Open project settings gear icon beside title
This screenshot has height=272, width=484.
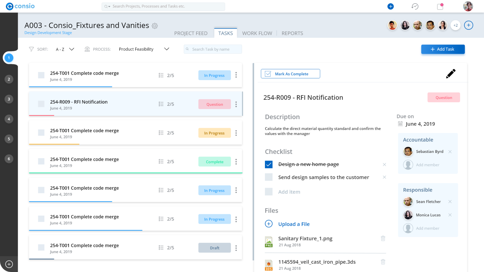pos(155,26)
